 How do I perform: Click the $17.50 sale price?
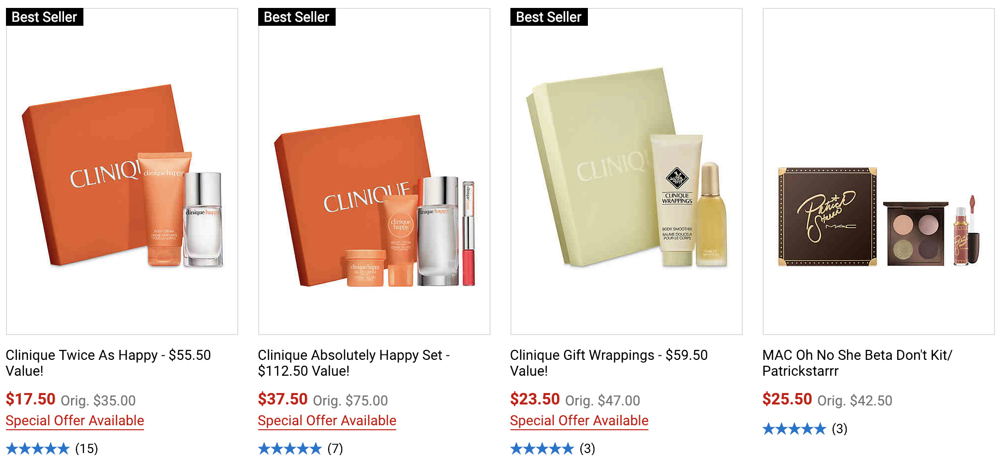[x=31, y=399]
